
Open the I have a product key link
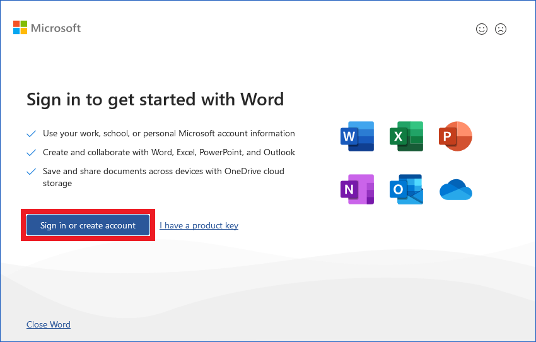coord(199,225)
